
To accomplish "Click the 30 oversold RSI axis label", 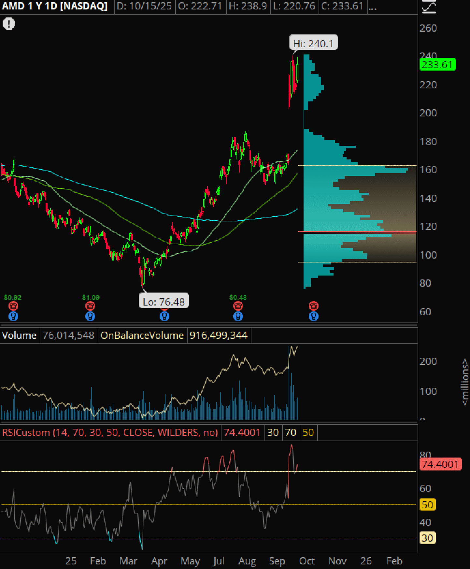I will pyautogui.click(x=427, y=538).
